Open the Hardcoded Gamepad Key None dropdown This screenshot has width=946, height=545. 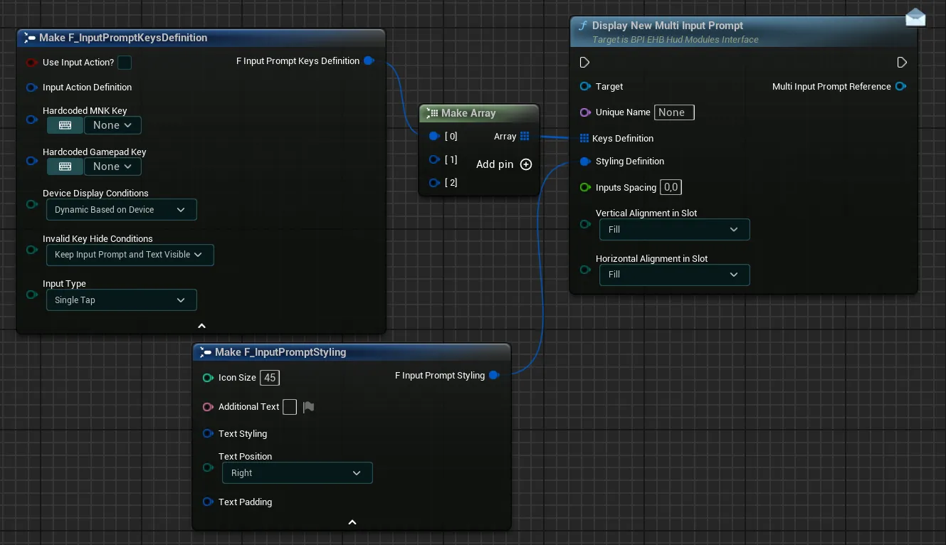112,166
